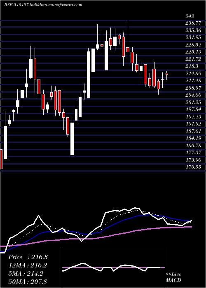
Task: Select the 211.48 price axis label
Action: 193,81
